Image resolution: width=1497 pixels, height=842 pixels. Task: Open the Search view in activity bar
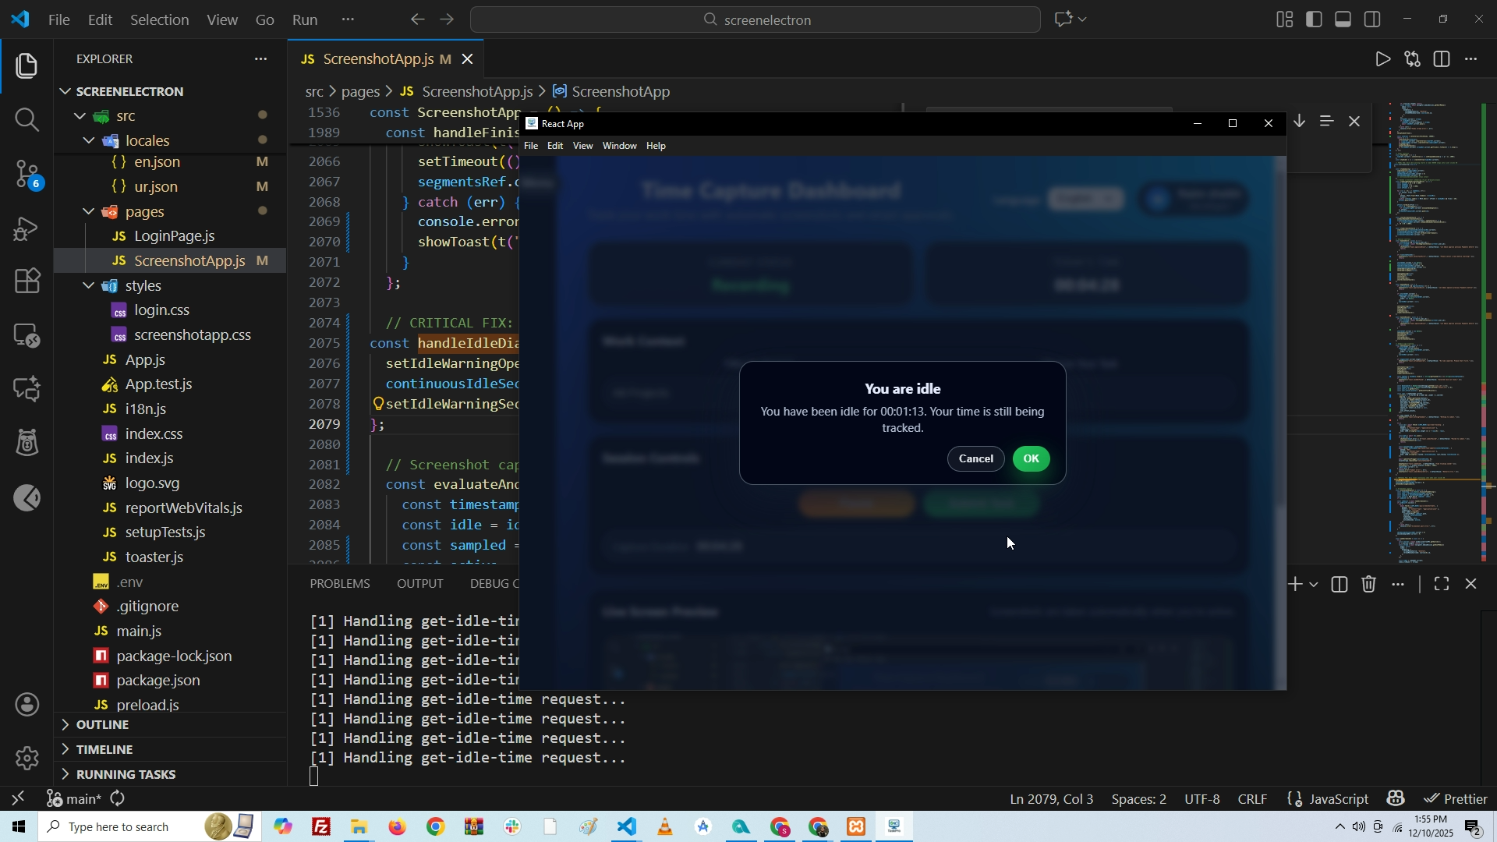tap(27, 120)
